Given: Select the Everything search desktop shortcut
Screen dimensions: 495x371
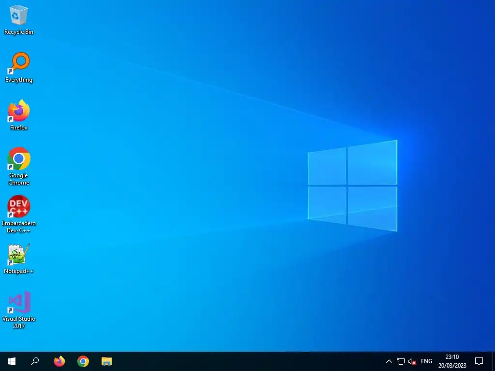Looking at the screenshot, I should click(x=19, y=68).
